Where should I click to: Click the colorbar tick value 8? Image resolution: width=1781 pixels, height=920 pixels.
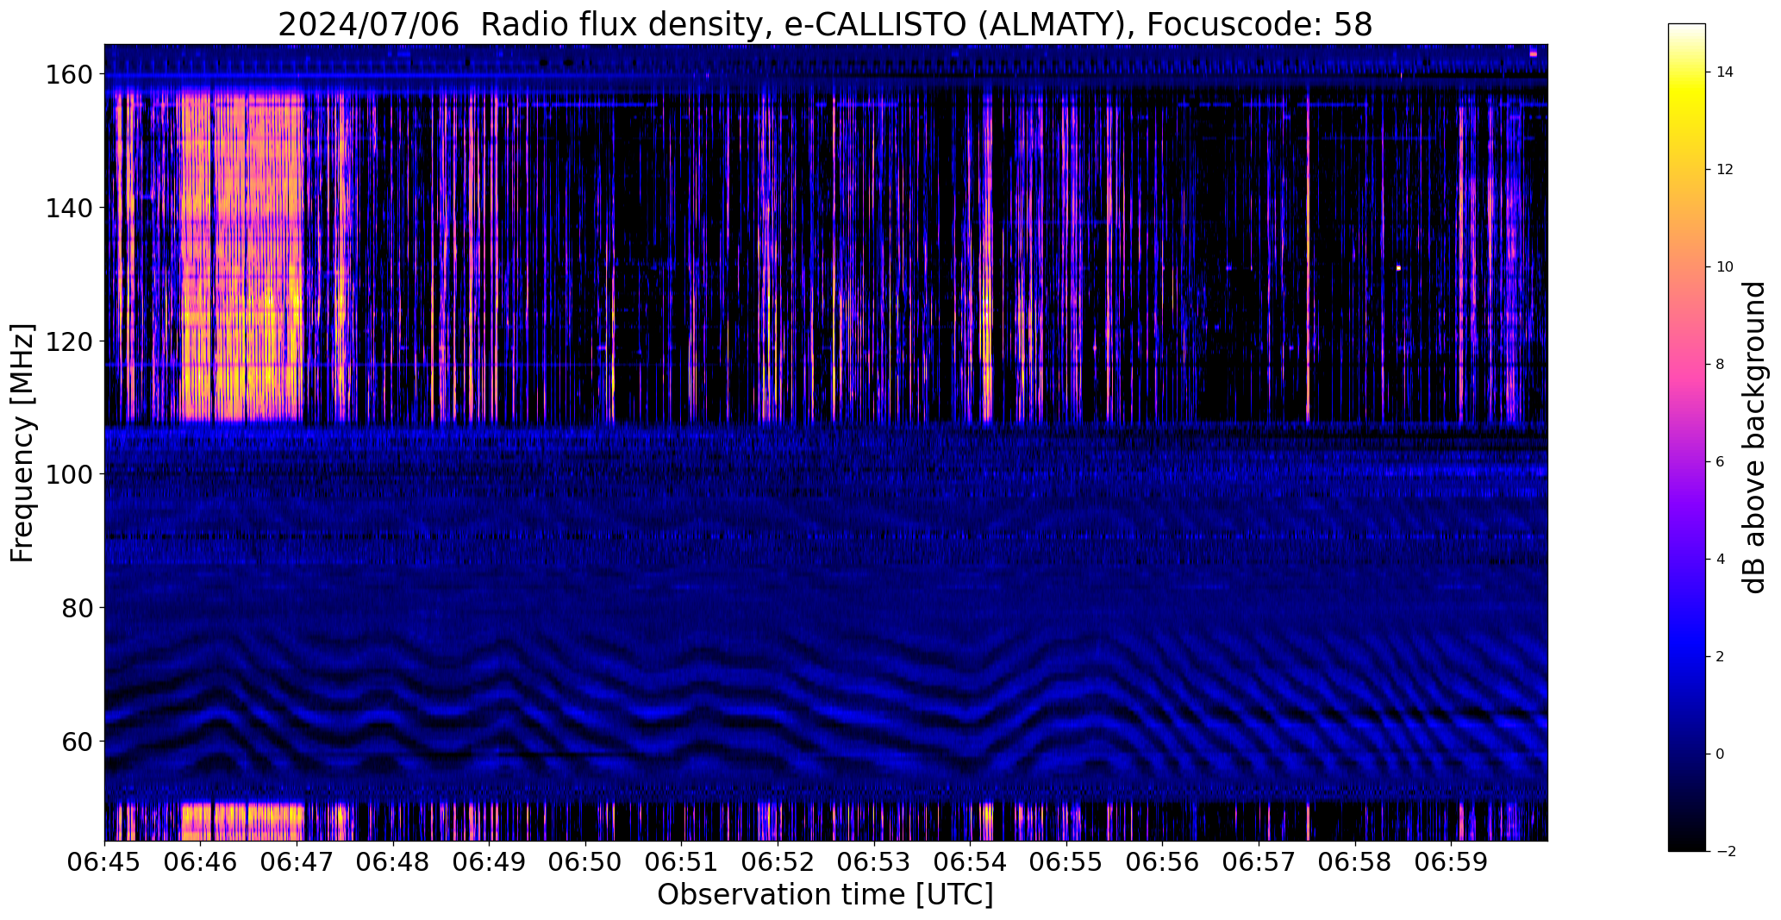tap(1721, 365)
